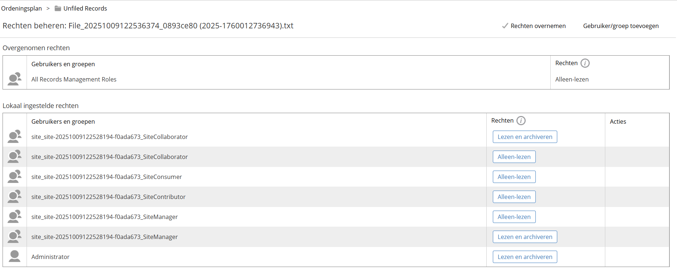Click the SiteContributor group icon
The width and height of the screenshot is (677, 275).
coord(15,197)
